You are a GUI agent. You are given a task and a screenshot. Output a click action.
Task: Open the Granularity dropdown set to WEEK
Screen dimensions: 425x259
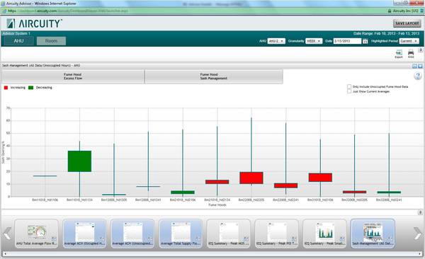(314, 41)
